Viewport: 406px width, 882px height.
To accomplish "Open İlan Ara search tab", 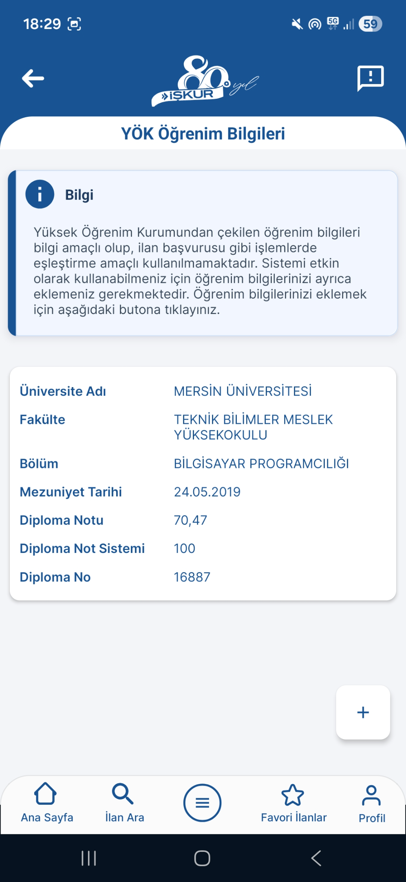I will click(x=124, y=803).
